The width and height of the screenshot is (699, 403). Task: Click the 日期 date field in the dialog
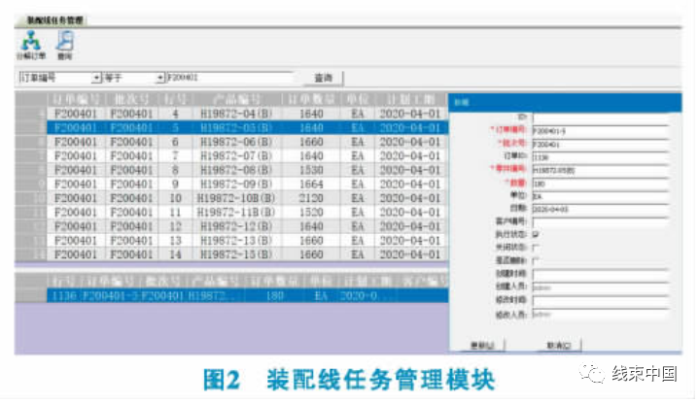pos(601,209)
